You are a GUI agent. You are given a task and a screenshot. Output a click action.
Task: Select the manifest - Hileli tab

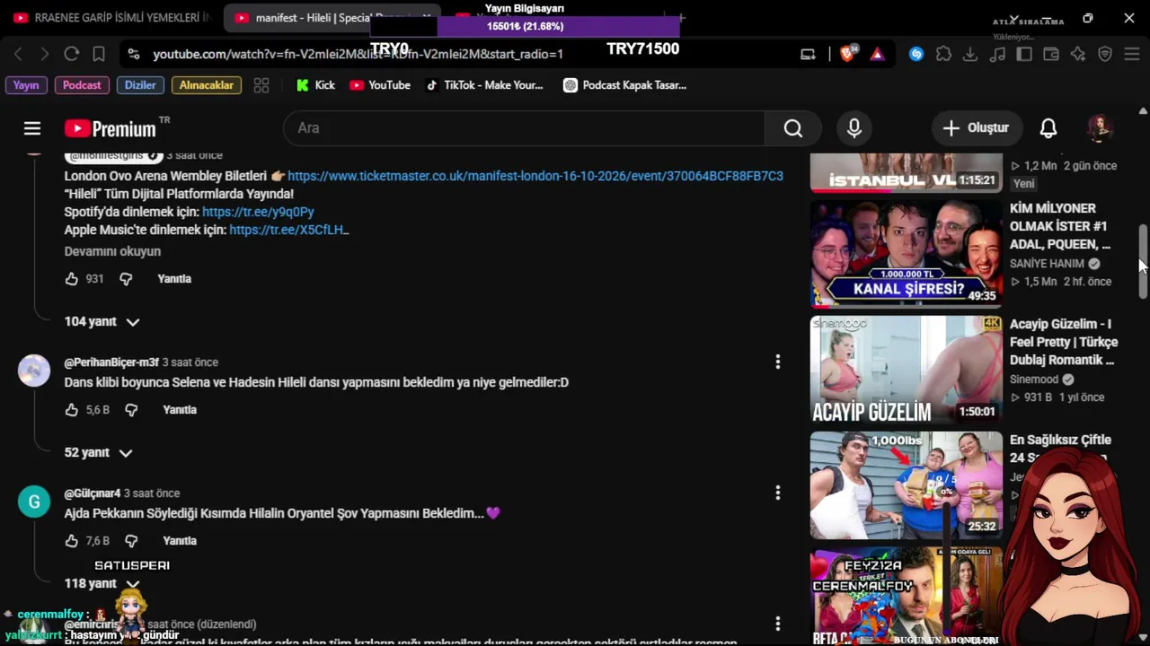pyautogui.click(x=332, y=18)
